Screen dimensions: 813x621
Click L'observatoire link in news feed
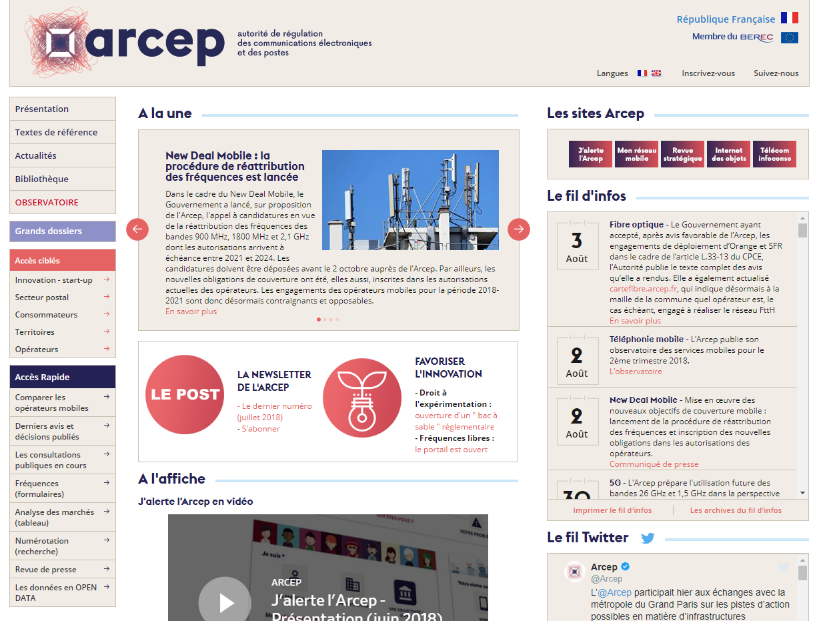pyautogui.click(x=636, y=372)
